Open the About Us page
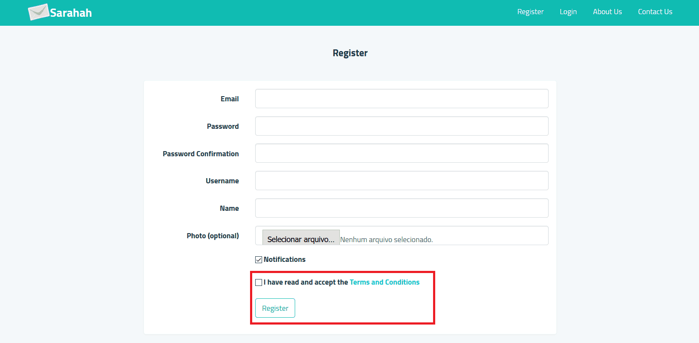 (x=607, y=12)
